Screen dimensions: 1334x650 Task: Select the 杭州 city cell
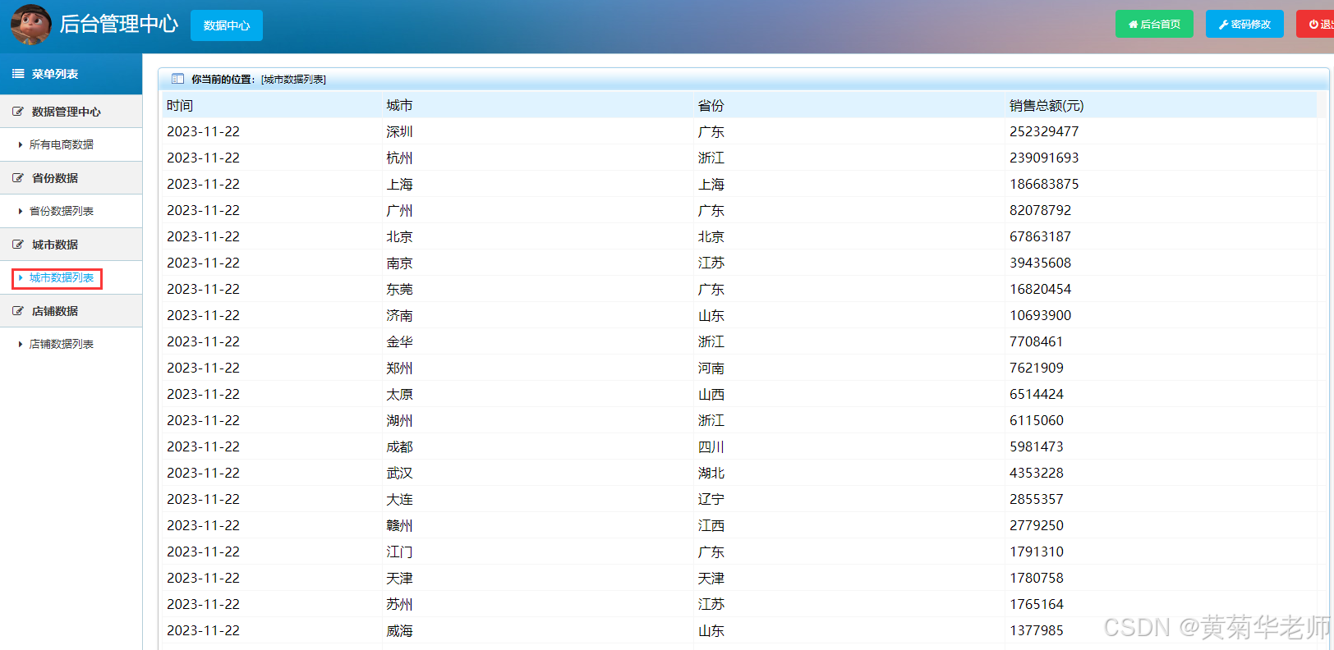[x=399, y=158]
